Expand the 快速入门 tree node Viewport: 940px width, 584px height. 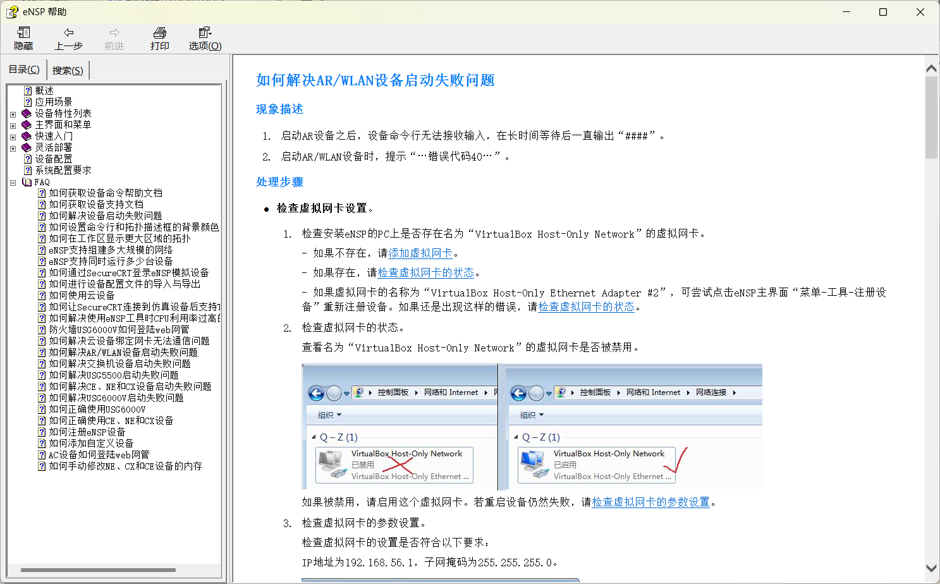pos(13,137)
